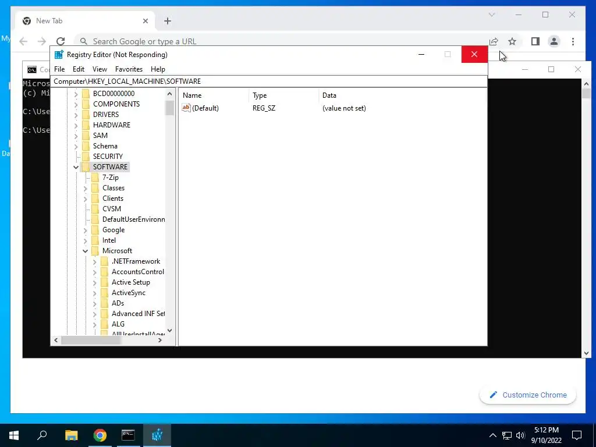Open the Windows Start menu
The width and height of the screenshot is (596, 447).
click(x=14, y=435)
